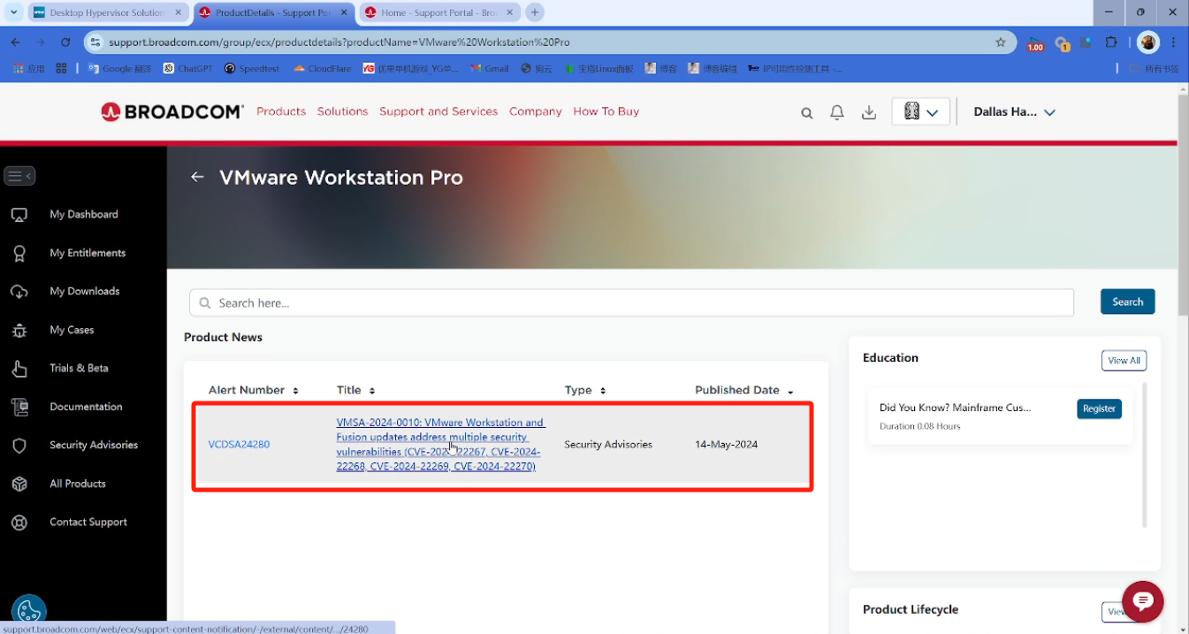
Task: Click the All Products cube icon
Action: coord(19,484)
